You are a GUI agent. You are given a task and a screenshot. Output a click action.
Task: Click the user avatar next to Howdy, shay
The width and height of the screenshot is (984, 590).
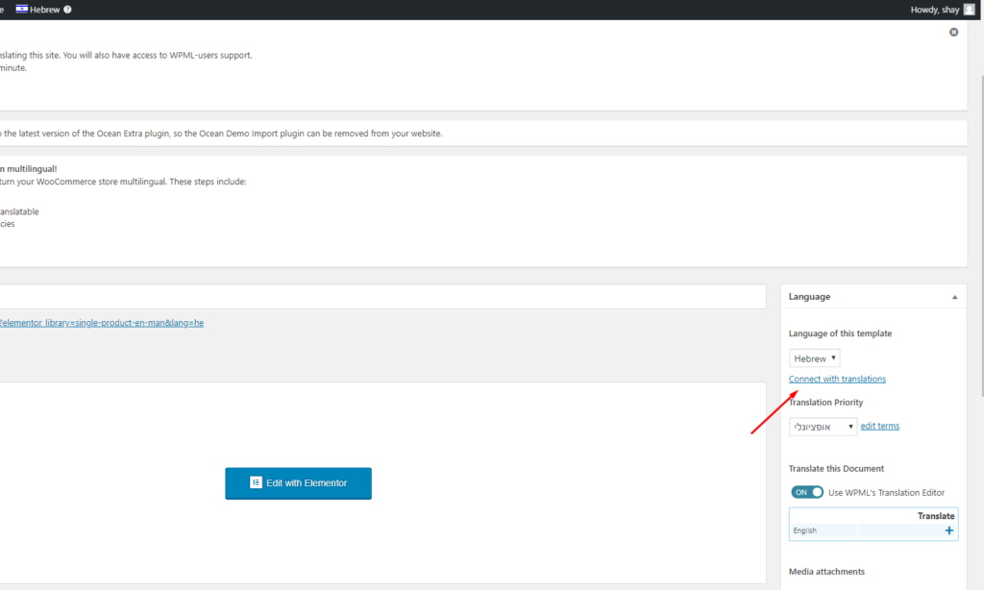pyautogui.click(x=969, y=10)
